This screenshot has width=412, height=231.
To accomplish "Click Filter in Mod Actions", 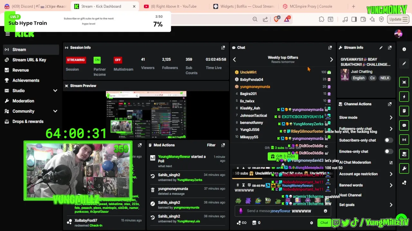I will (x=211, y=145).
